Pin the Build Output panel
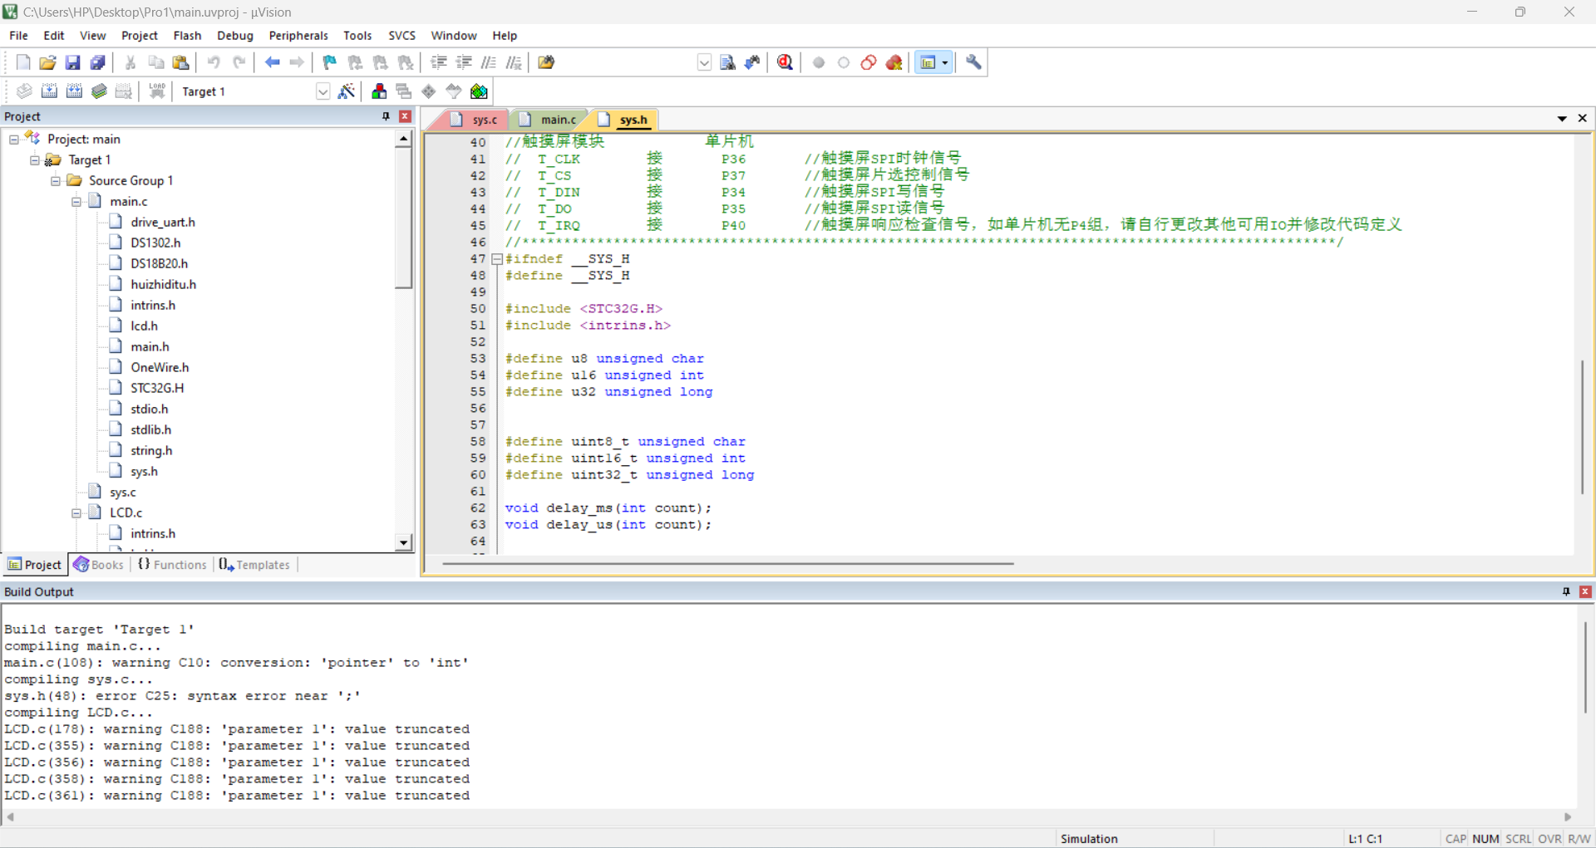 point(1566,591)
